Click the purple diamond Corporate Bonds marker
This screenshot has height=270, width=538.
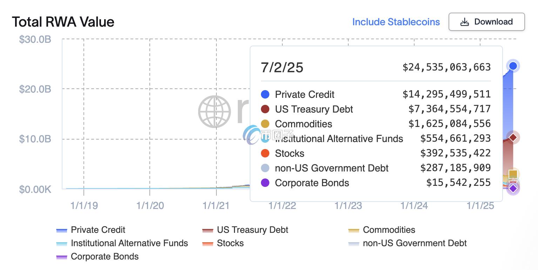pyautogui.click(x=513, y=189)
